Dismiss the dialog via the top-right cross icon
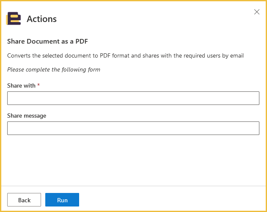267x212 pixels. pos(256,12)
